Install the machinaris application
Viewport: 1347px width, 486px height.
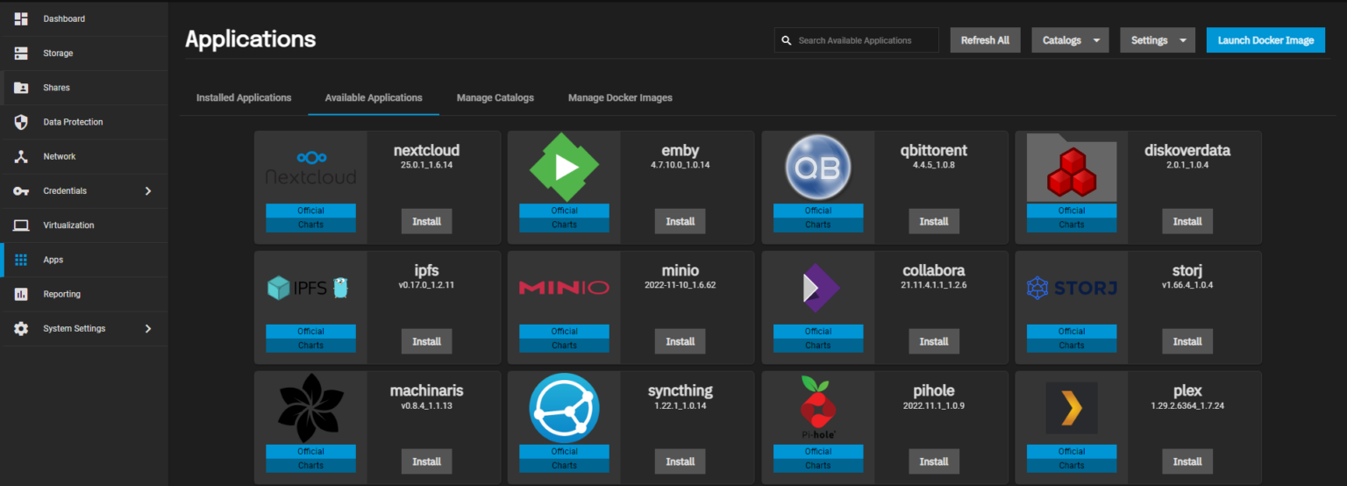[x=427, y=461]
